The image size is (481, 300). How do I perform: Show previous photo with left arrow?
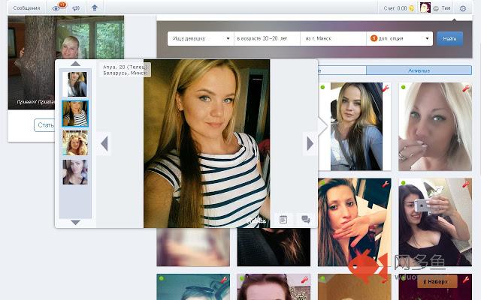click(104, 143)
